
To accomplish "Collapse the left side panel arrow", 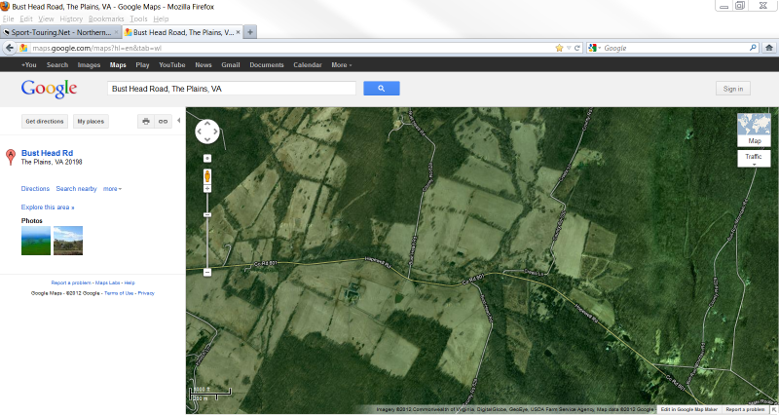I will (x=179, y=120).
